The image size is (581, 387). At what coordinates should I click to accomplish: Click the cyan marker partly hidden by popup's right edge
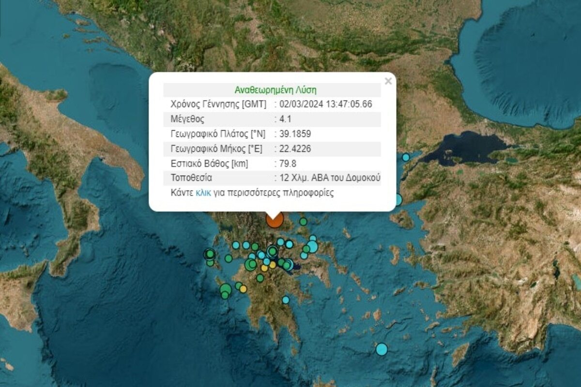tap(398, 199)
